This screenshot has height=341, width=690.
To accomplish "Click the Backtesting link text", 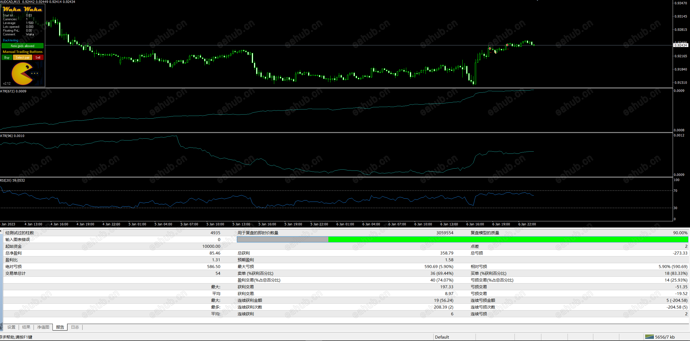I will coord(11,40).
